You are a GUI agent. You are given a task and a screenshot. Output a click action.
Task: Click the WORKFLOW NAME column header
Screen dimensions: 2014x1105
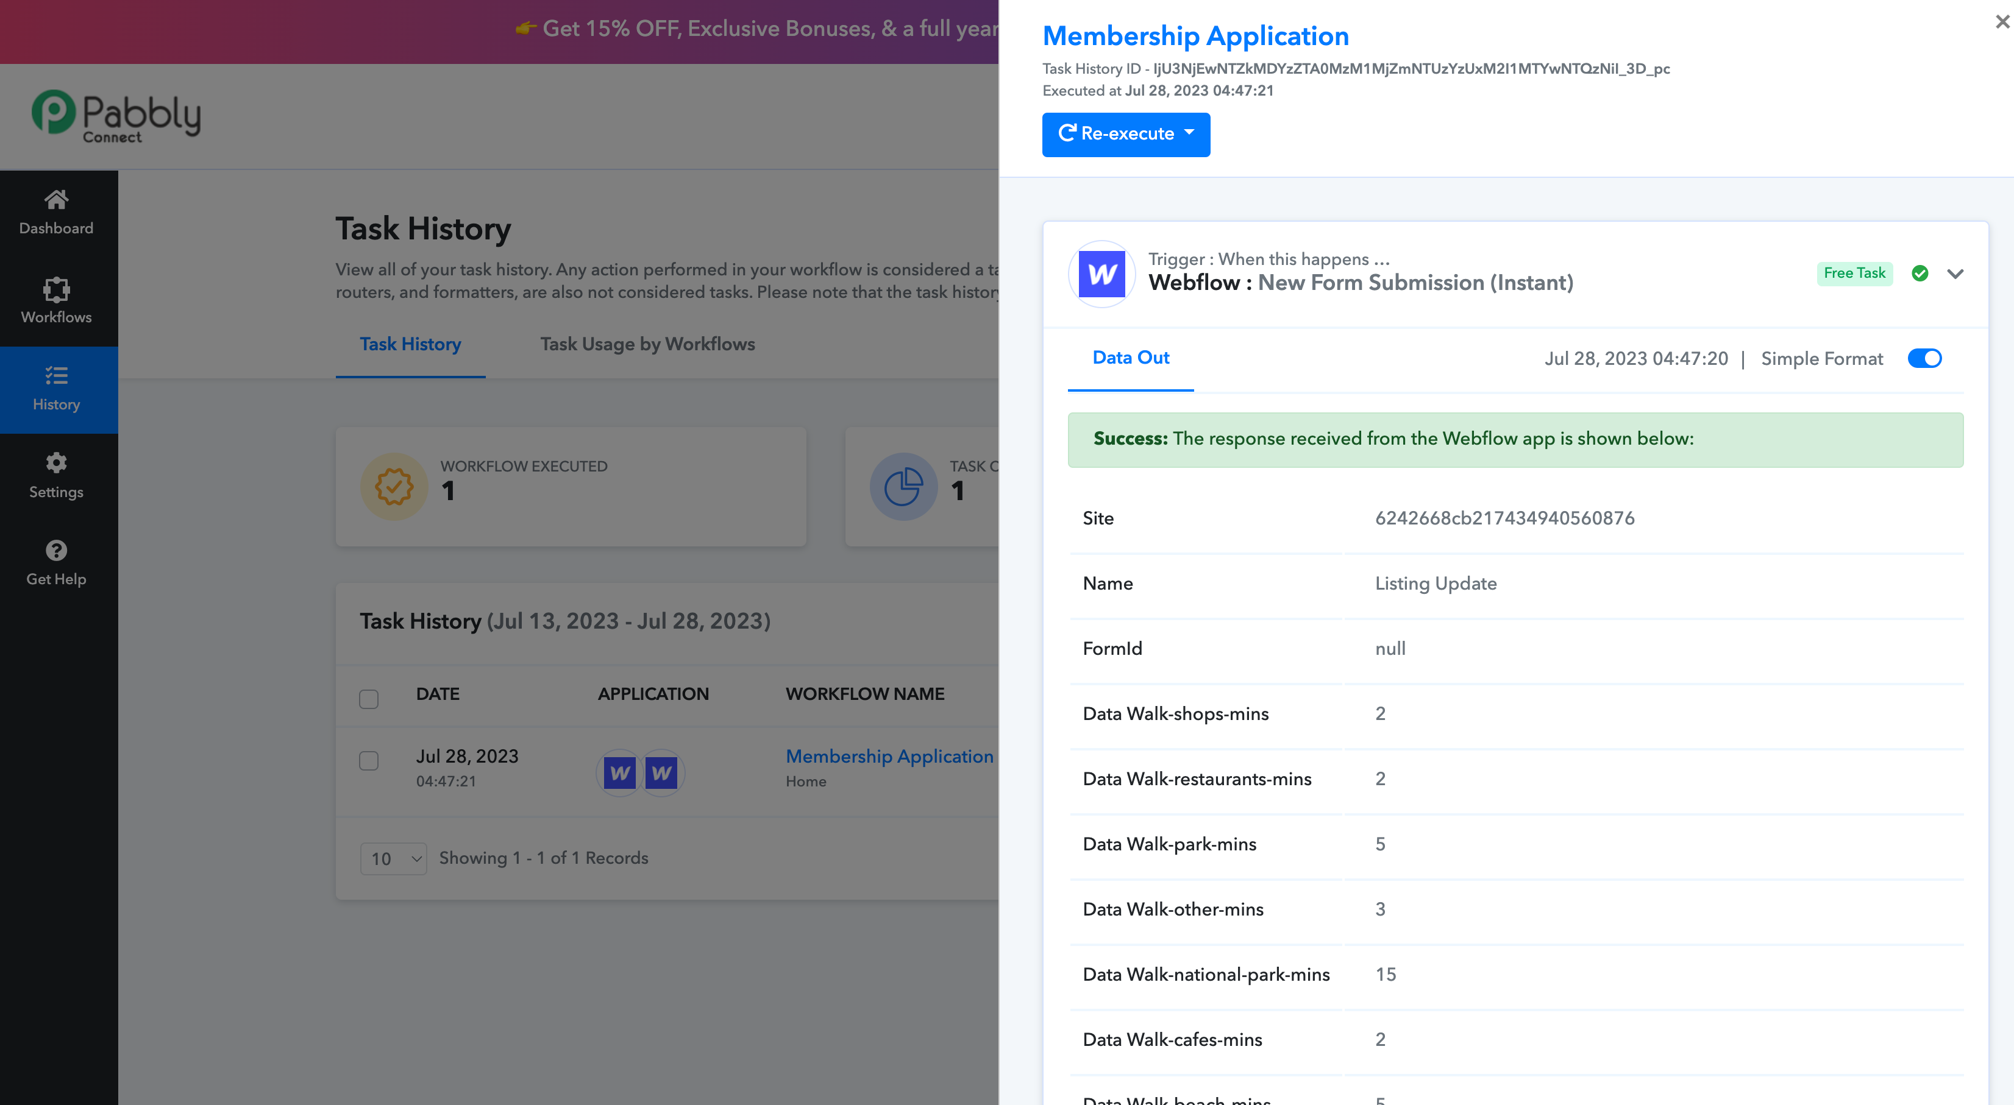coord(865,694)
